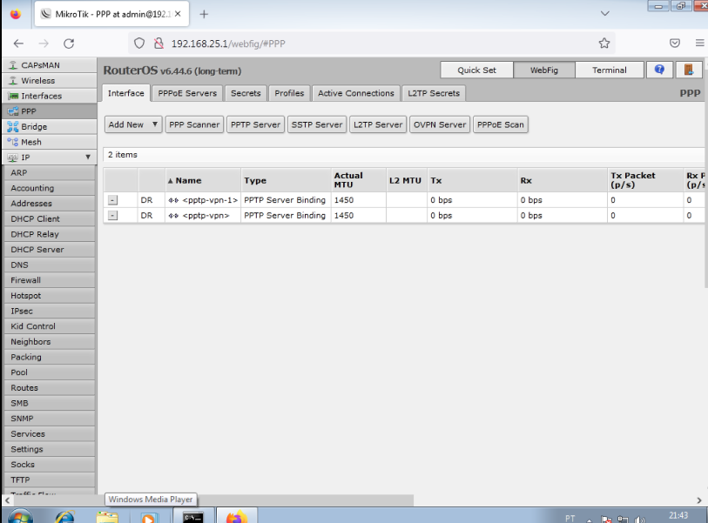Viewport: 708px width, 523px height.
Task: Open the RouterOS help question mark icon
Action: coord(659,70)
